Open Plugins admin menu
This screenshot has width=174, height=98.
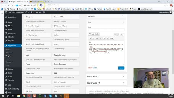11,69
